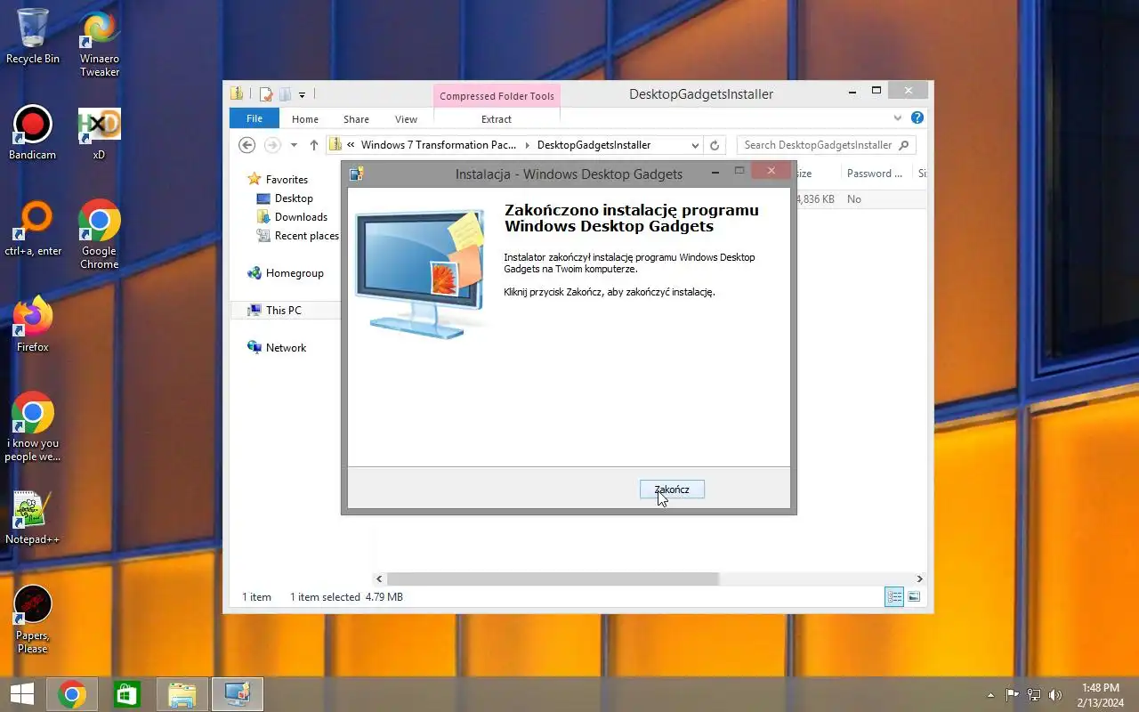This screenshot has width=1139, height=712.
Task: Open Explorer Help question mark icon
Action: click(x=917, y=117)
